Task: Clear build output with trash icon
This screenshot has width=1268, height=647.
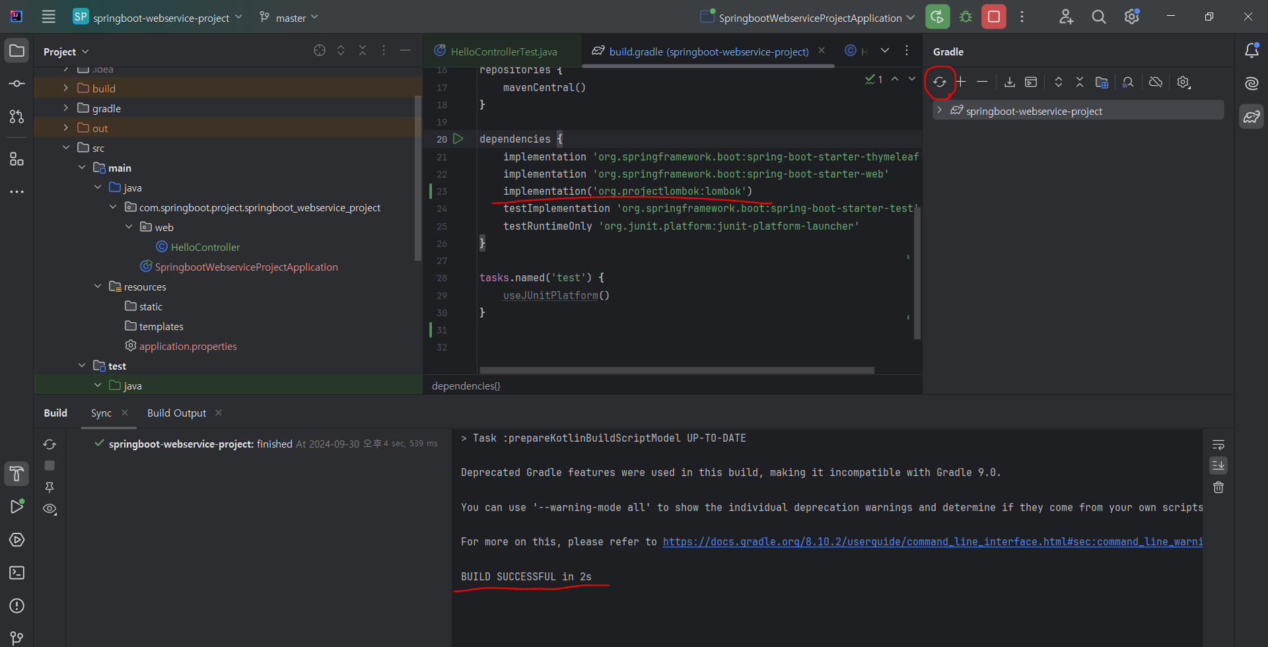Action: tap(1218, 487)
